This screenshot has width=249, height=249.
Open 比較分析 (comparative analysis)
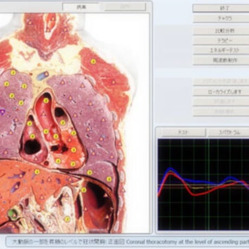pos(221,31)
